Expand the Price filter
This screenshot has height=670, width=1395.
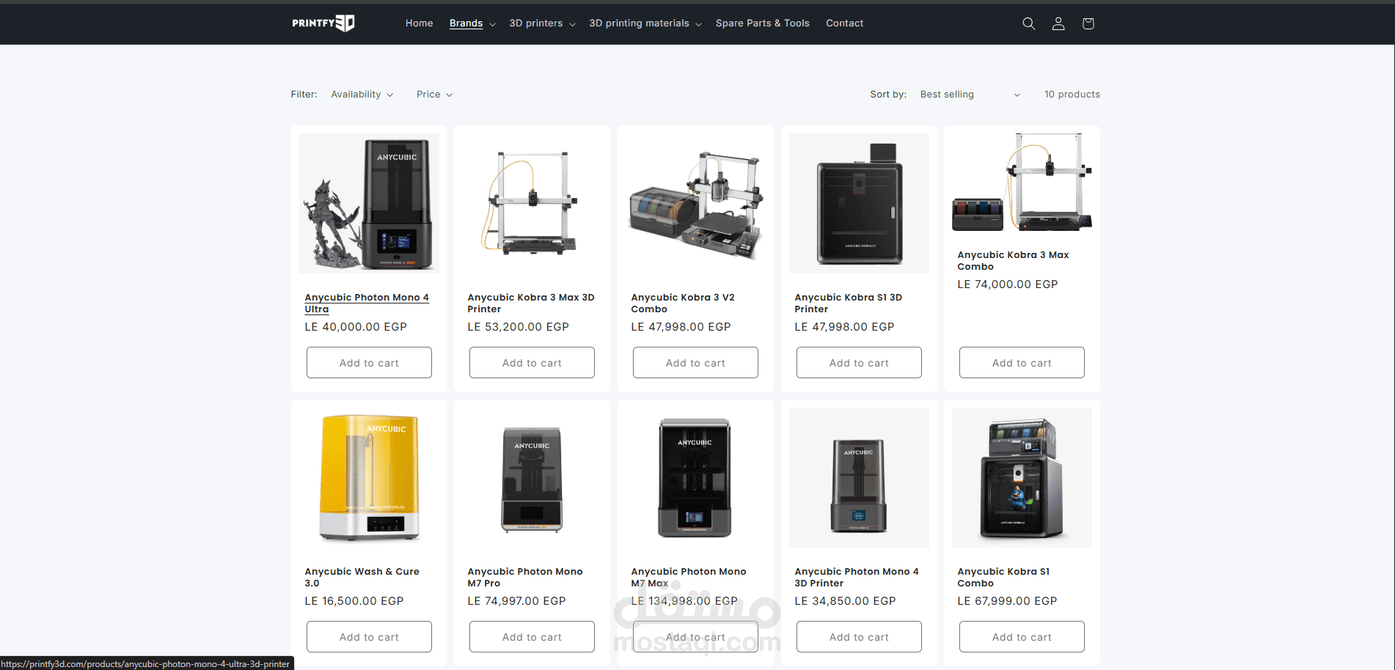point(434,95)
